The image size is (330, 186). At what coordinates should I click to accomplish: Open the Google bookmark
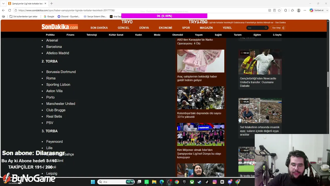click(x=49, y=17)
